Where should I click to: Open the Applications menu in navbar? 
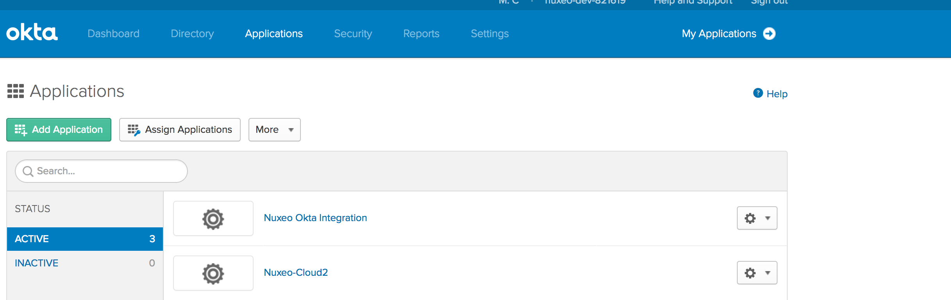(x=274, y=34)
